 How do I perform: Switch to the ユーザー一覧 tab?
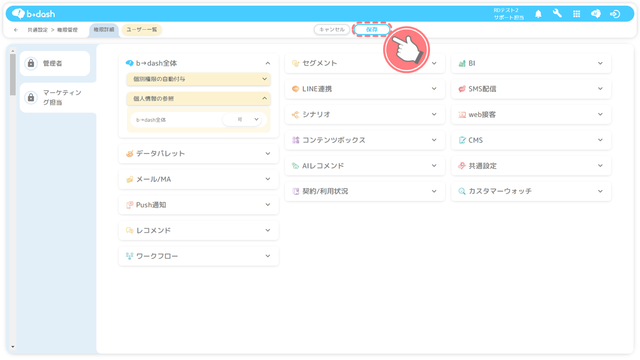141,30
